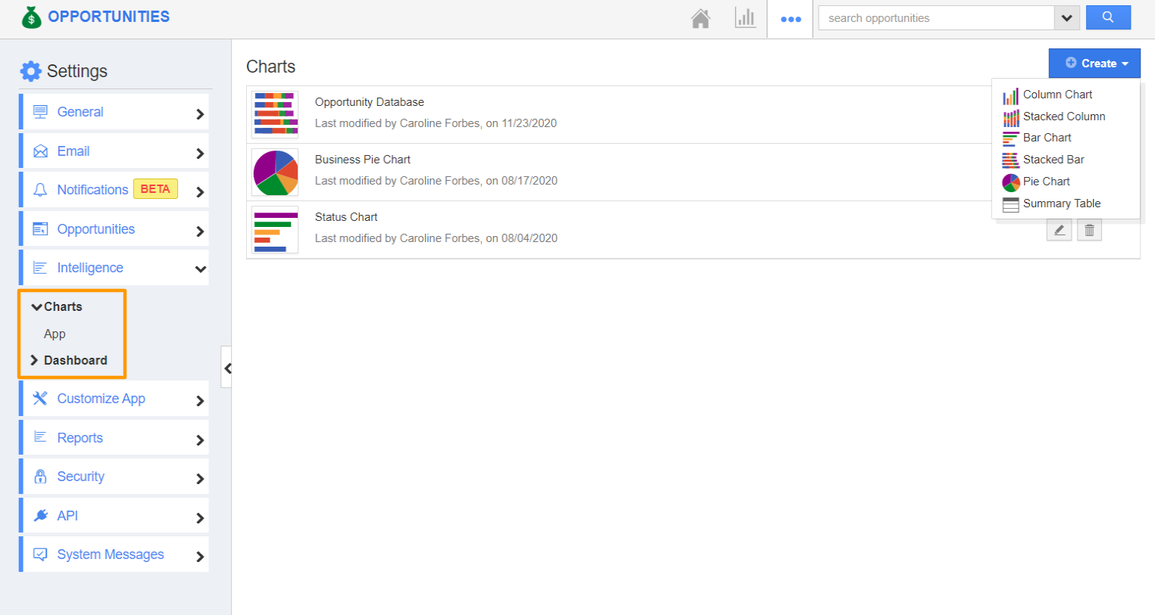Image resolution: width=1155 pixels, height=615 pixels.
Task: Edit Status Chart with the pencil icon
Action: click(1059, 229)
